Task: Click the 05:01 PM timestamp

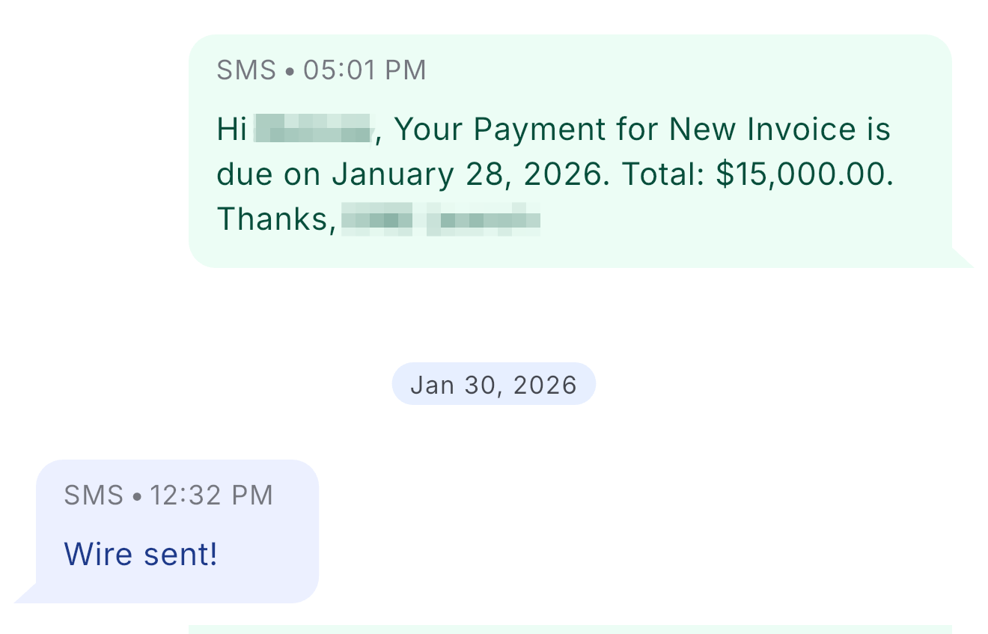Action: pyautogui.click(x=365, y=70)
